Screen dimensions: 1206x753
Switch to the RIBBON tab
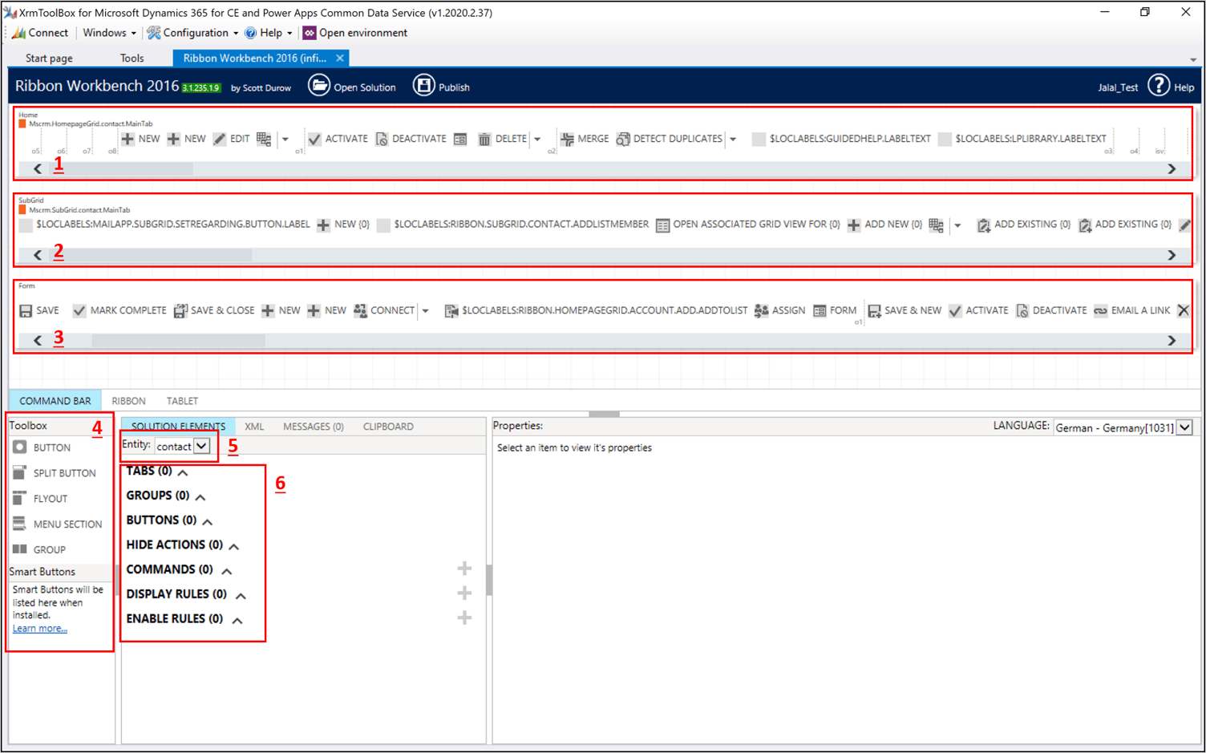tap(128, 401)
